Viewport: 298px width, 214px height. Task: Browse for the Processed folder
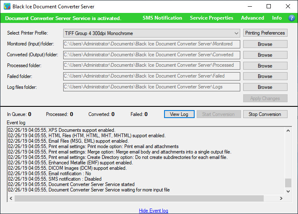(265, 66)
